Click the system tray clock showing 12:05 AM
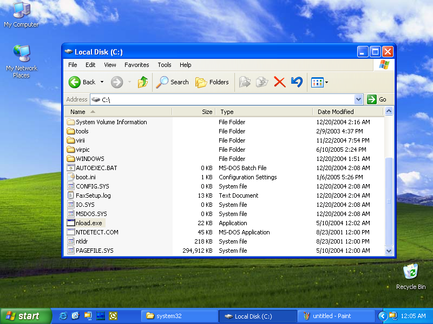433x324 pixels. tap(413, 316)
